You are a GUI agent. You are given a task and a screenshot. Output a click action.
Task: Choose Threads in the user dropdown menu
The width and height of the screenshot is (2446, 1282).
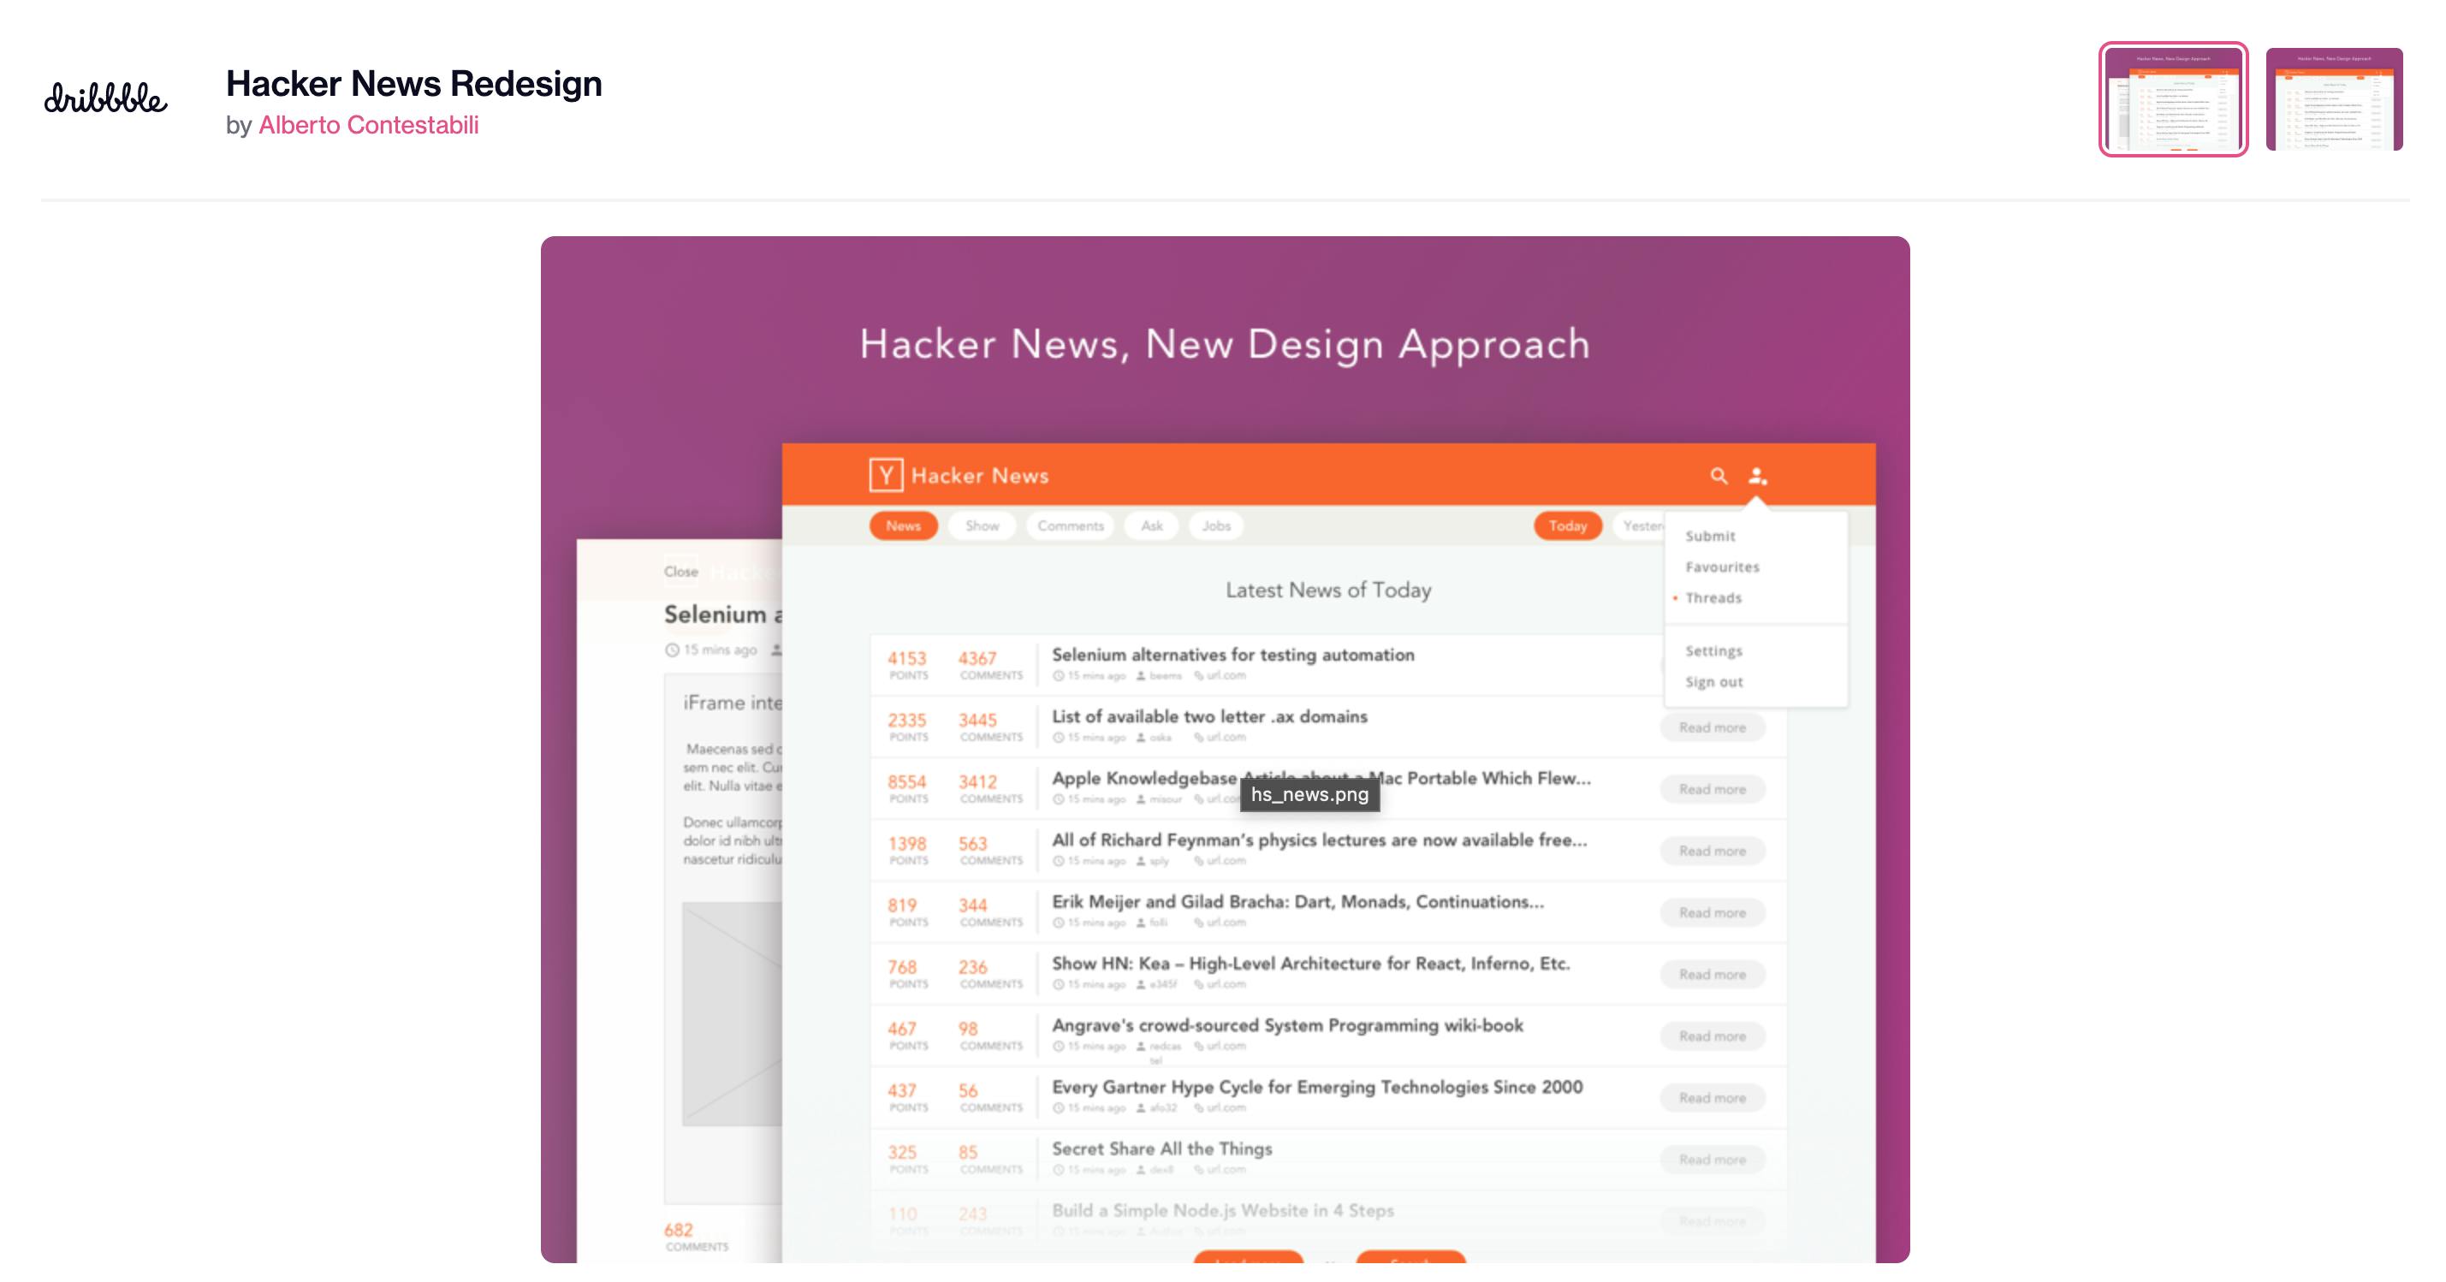pyautogui.click(x=1713, y=597)
